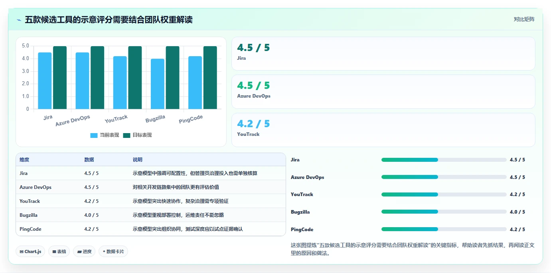Click the Jira light-blue current bar in chart

(45, 81)
